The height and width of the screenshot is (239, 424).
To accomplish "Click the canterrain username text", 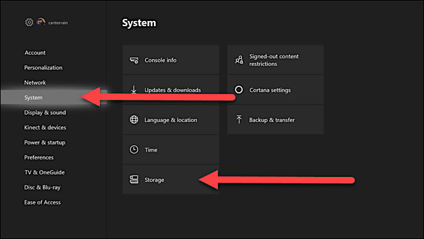I will pos(58,23).
